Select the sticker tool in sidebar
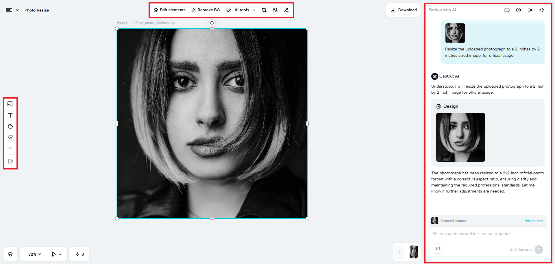This screenshot has width=555, height=264. click(10, 126)
